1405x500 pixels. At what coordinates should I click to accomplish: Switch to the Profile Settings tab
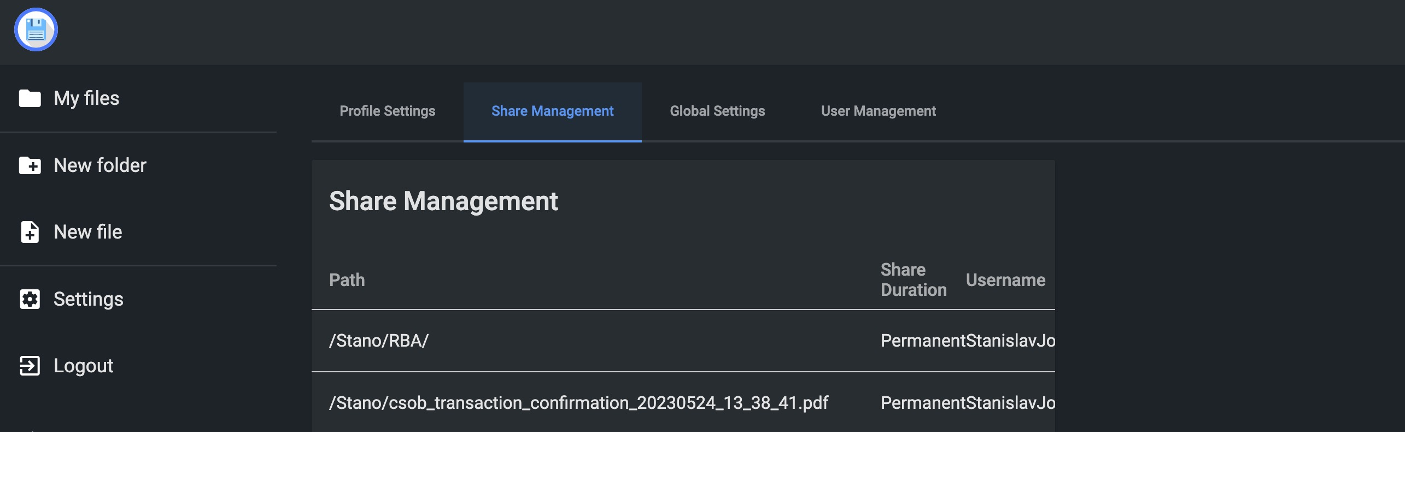(x=387, y=111)
